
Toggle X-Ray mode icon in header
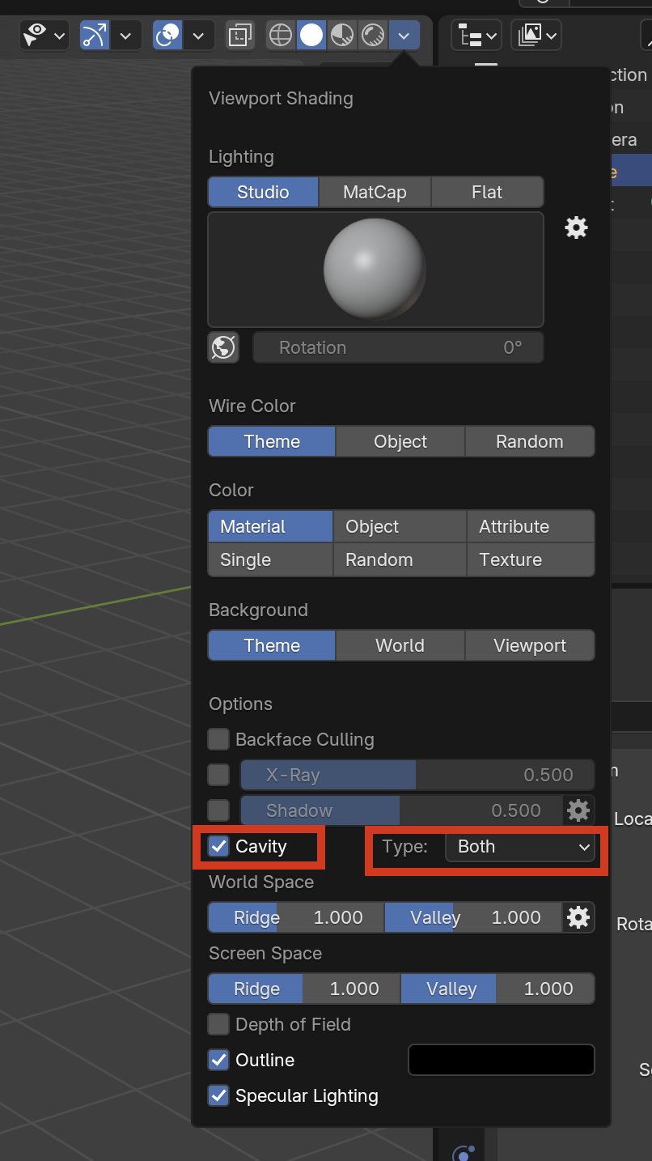(240, 36)
